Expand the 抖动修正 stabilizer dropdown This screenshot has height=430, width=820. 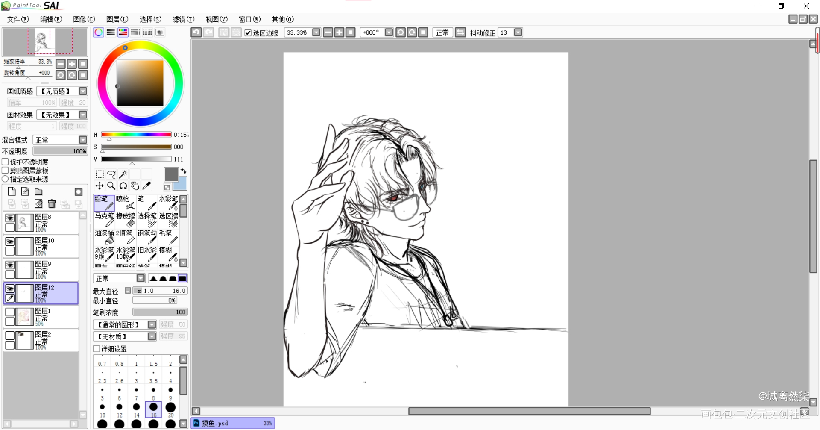pyautogui.click(x=518, y=32)
